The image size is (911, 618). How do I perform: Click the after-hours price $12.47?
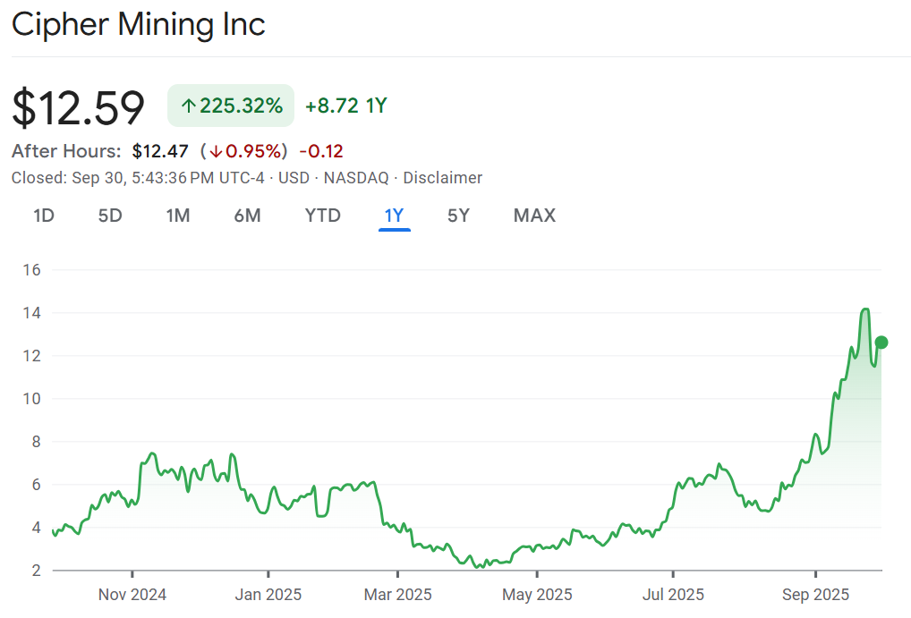tap(160, 151)
